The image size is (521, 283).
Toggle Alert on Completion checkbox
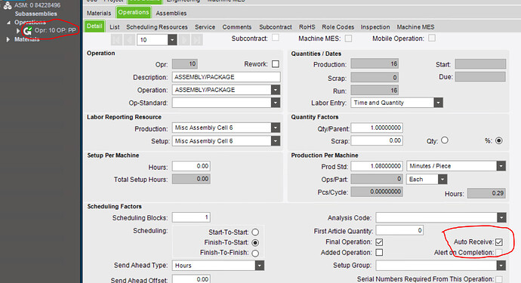[x=499, y=253]
